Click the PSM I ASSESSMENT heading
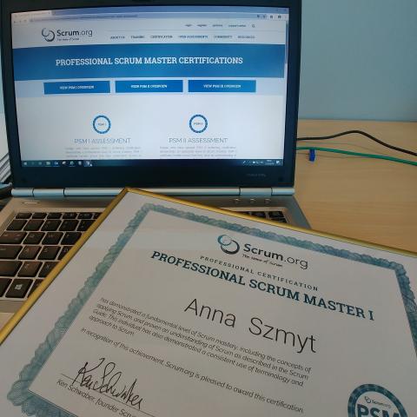The width and height of the screenshot is (417, 417). (x=103, y=141)
